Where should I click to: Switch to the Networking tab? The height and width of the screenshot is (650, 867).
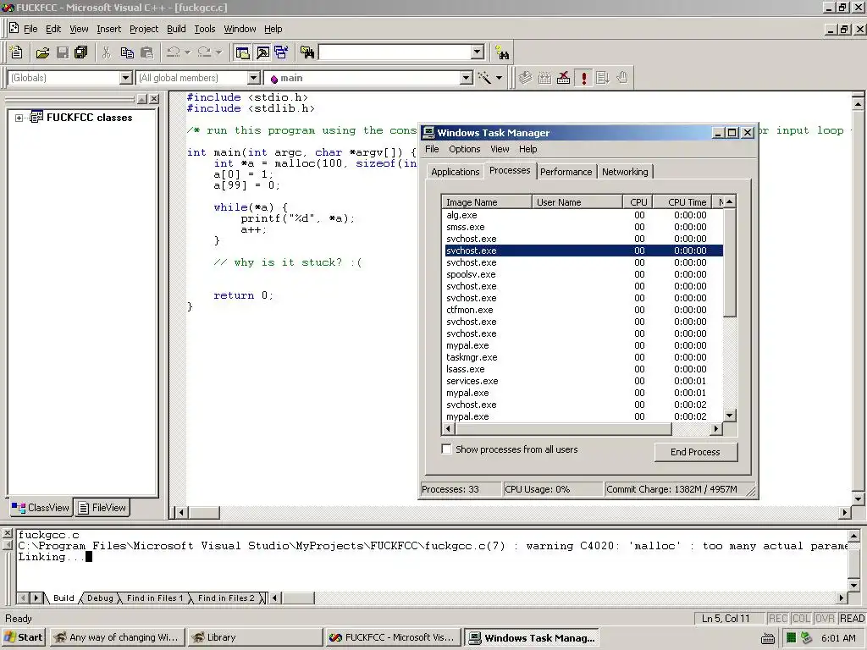[x=625, y=172]
